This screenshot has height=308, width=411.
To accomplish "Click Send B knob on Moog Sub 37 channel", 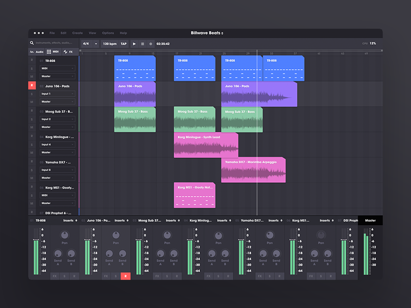I will tap(174, 254).
